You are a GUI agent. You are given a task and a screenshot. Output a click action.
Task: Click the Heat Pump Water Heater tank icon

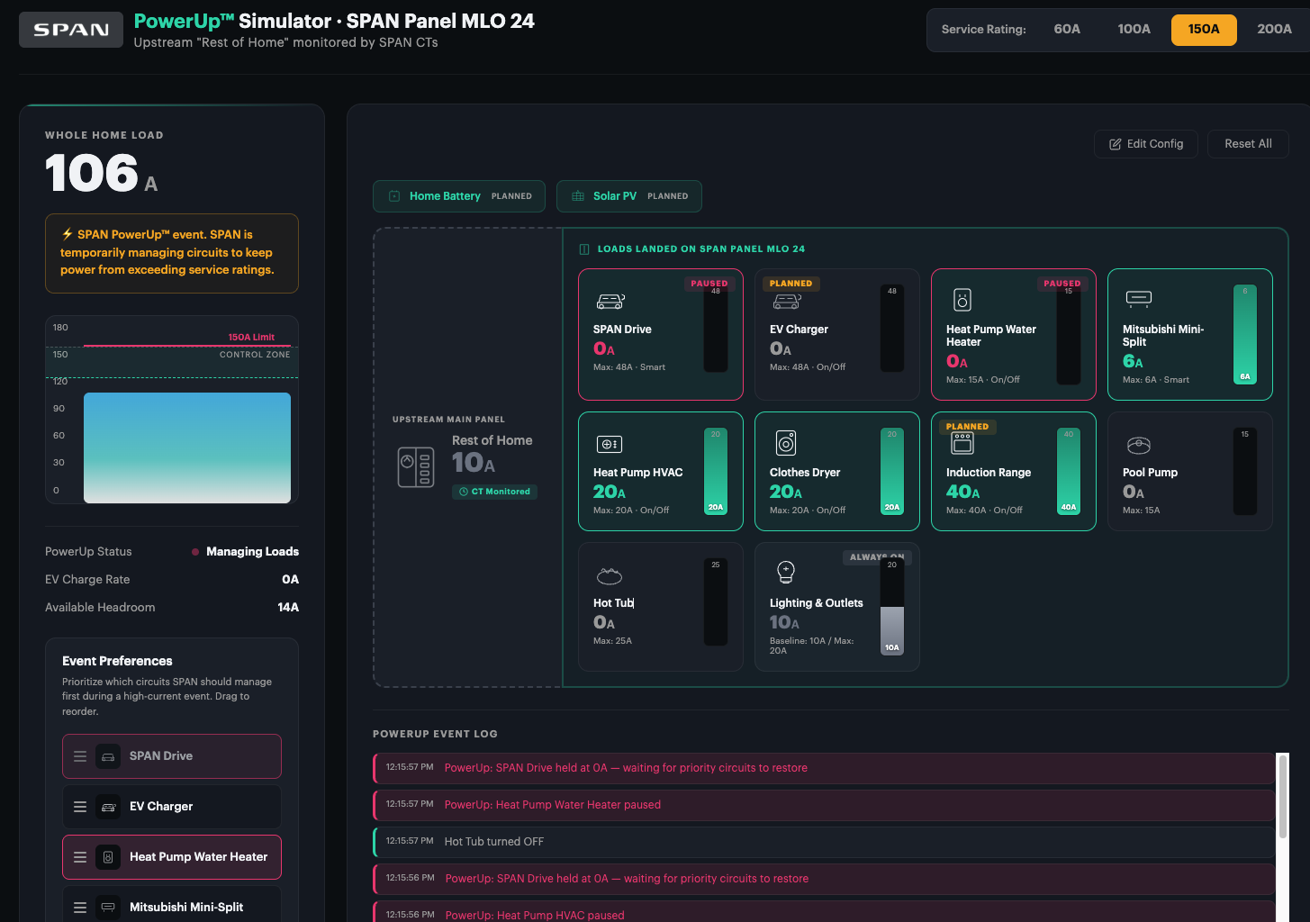click(x=962, y=300)
